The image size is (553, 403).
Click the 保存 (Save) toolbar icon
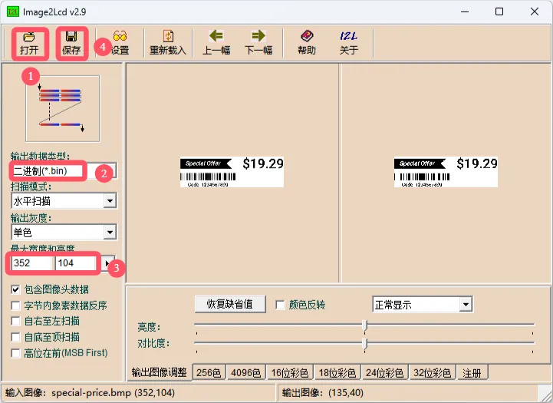(71, 44)
